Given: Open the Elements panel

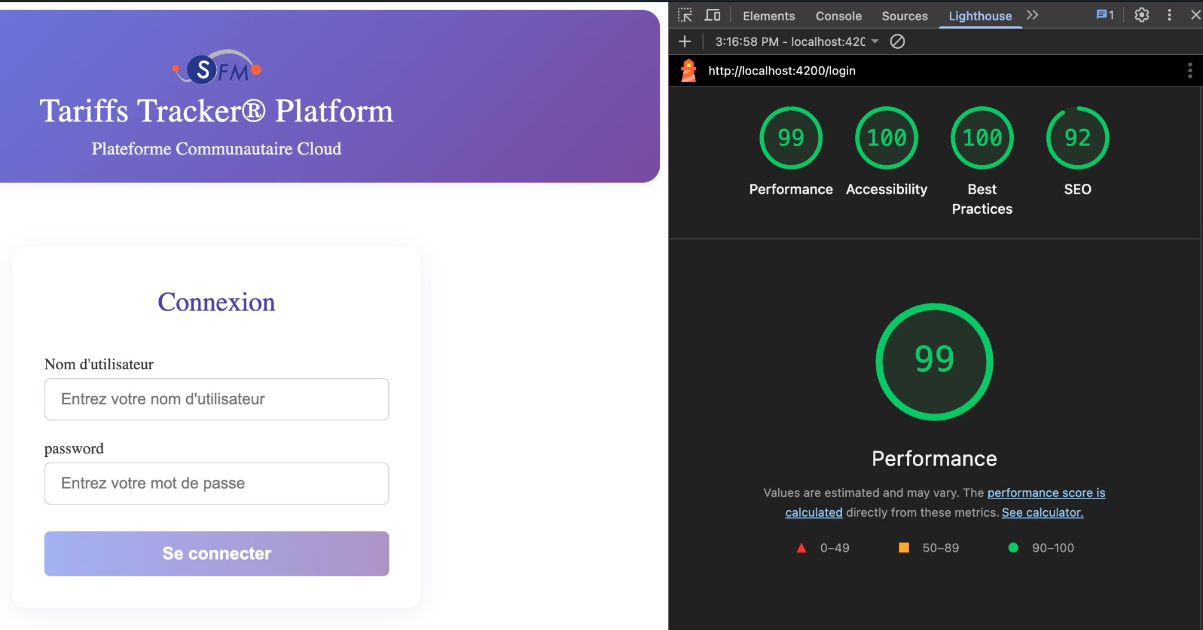Looking at the screenshot, I should click(x=768, y=16).
